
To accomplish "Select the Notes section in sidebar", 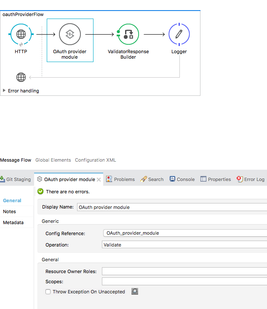I will point(10,211).
